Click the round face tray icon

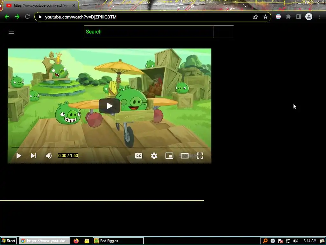click(273, 241)
